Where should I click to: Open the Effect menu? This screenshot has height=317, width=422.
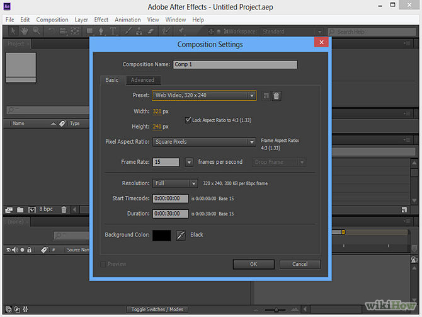[x=101, y=20]
